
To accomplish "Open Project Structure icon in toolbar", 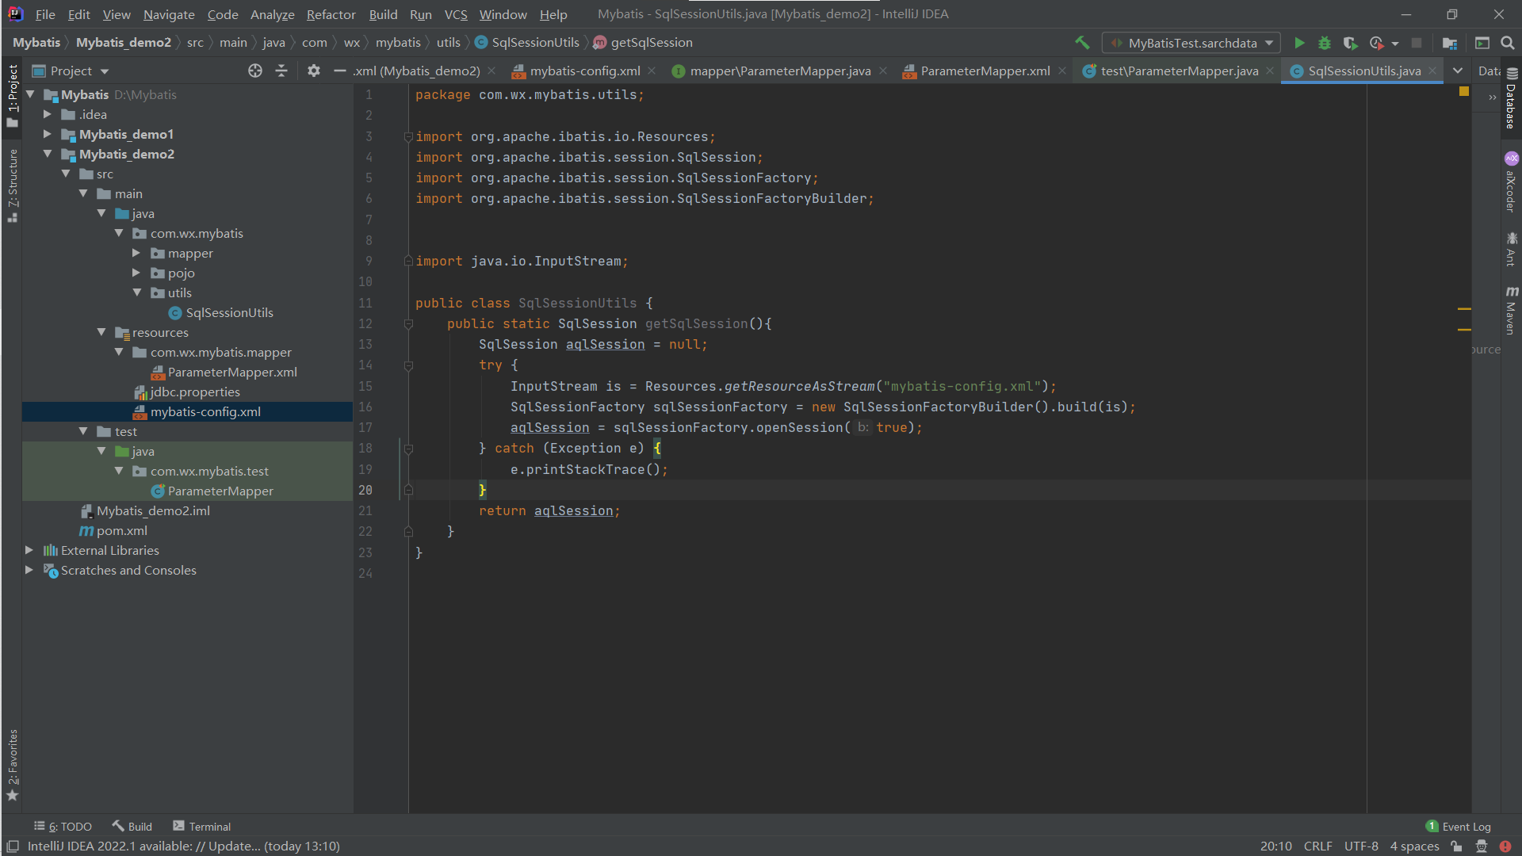I will pos(1450,43).
